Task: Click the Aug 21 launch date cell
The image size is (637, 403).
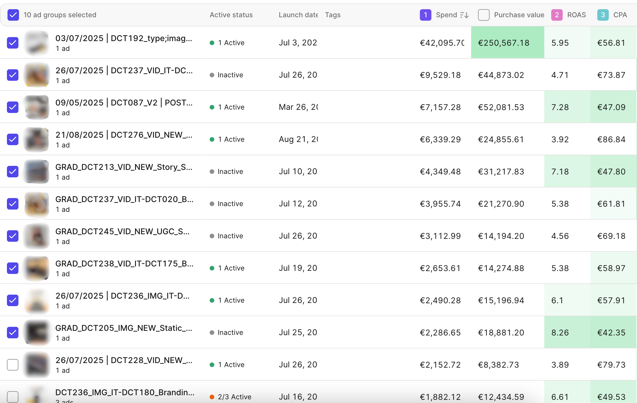Action: [298, 139]
